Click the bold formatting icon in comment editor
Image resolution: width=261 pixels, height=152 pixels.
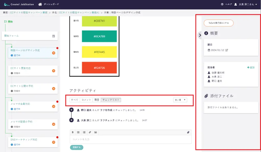coord(73,132)
